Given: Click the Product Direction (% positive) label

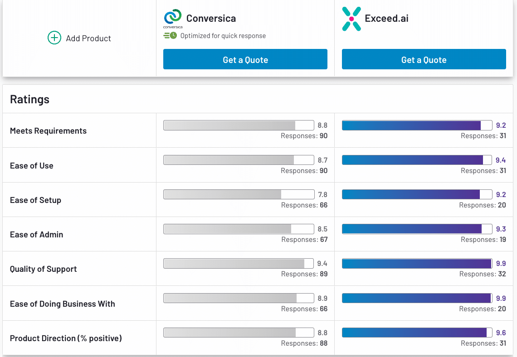Looking at the screenshot, I should [x=66, y=338].
